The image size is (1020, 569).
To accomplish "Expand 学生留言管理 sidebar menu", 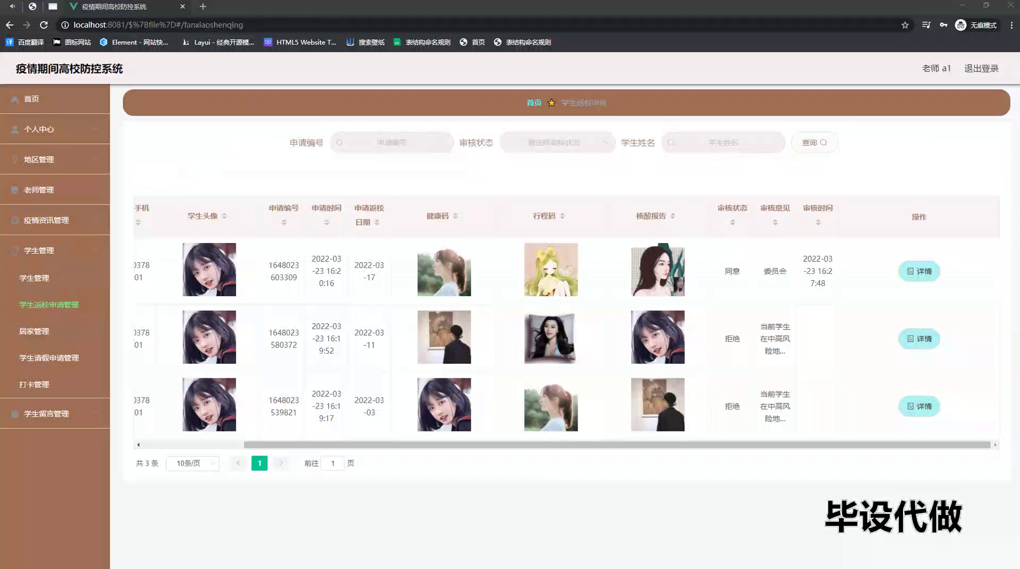I will [55, 413].
